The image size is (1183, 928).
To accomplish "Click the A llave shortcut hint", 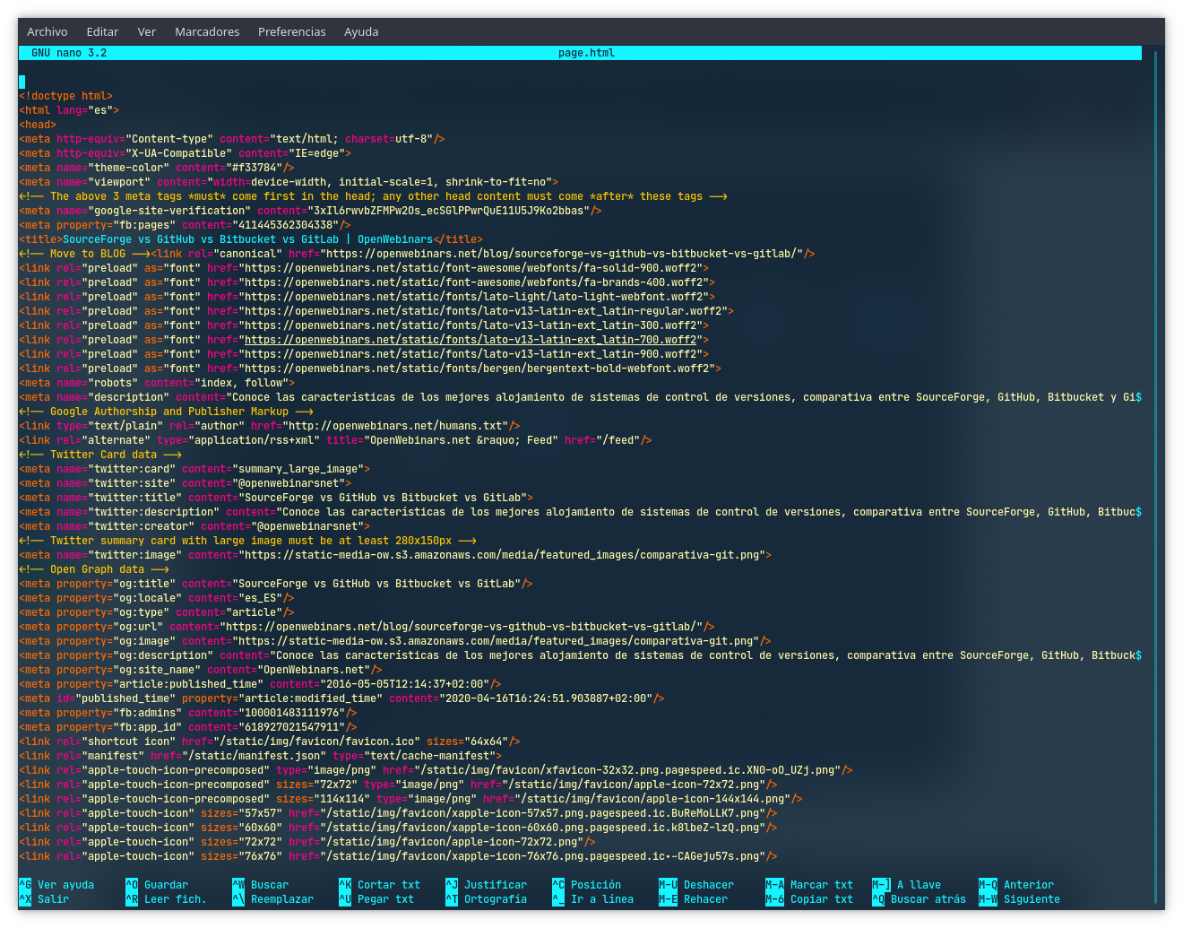I will coord(906,885).
